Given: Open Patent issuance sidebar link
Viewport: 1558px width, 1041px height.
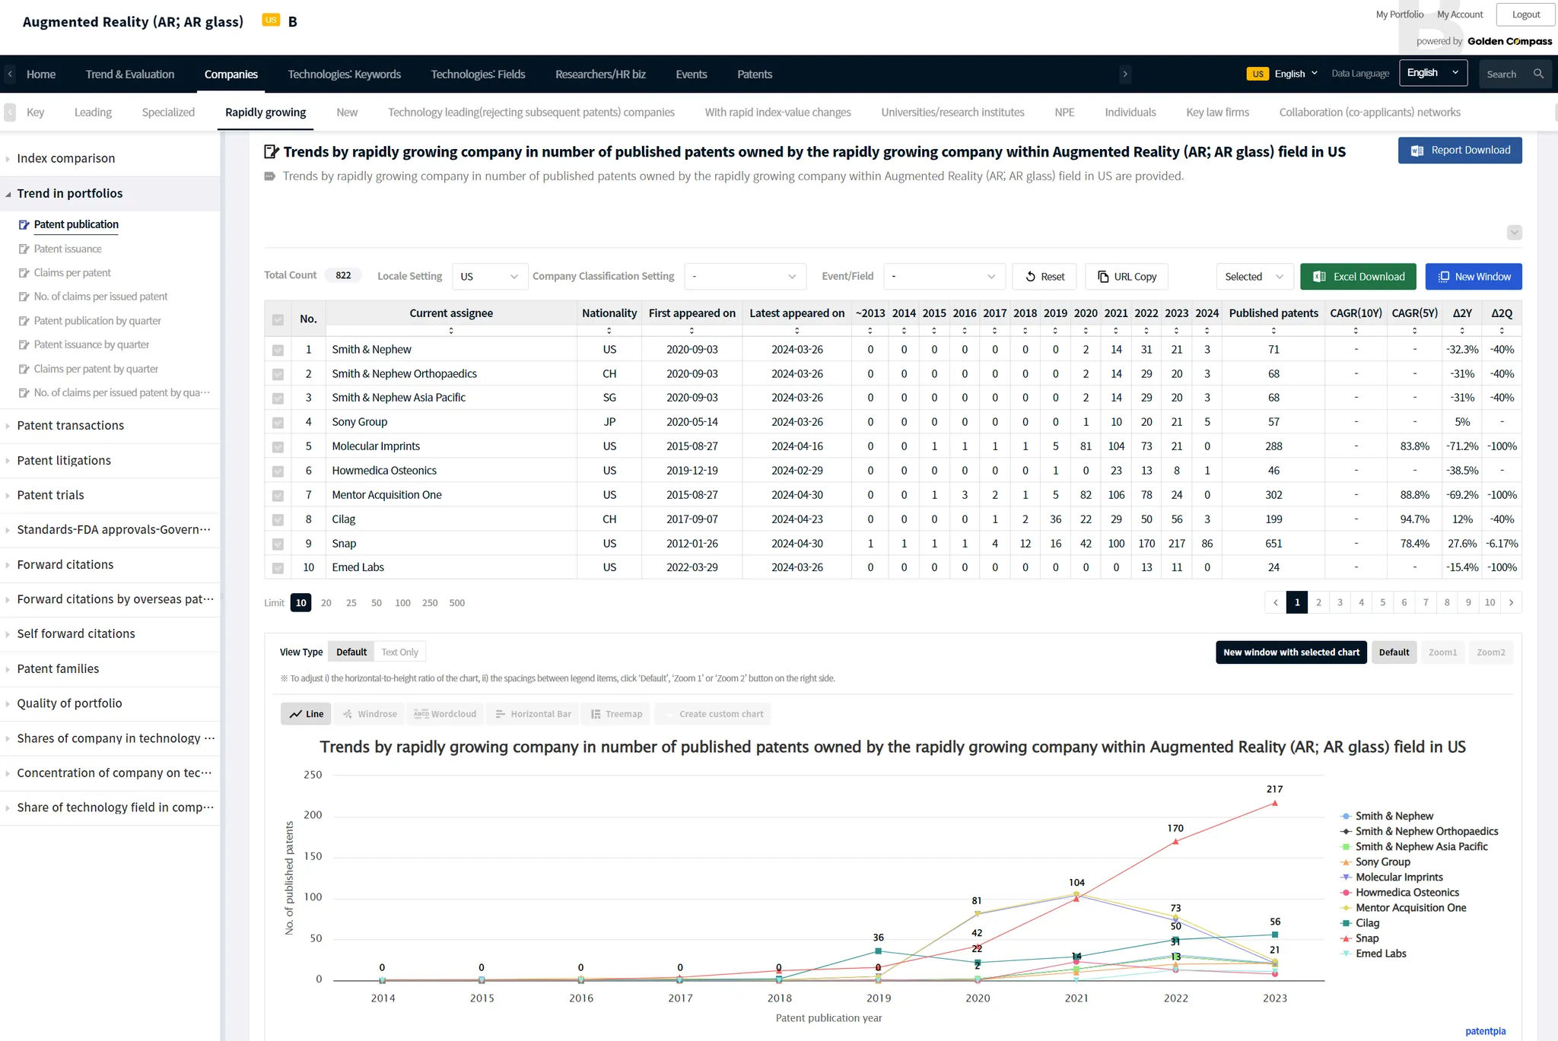Looking at the screenshot, I should click(68, 249).
